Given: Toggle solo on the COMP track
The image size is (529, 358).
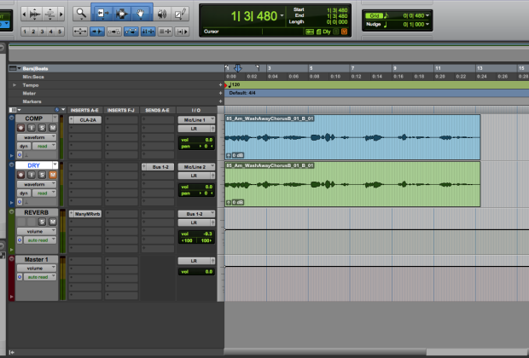Looking at the screenshot, I should coord(44,128).
